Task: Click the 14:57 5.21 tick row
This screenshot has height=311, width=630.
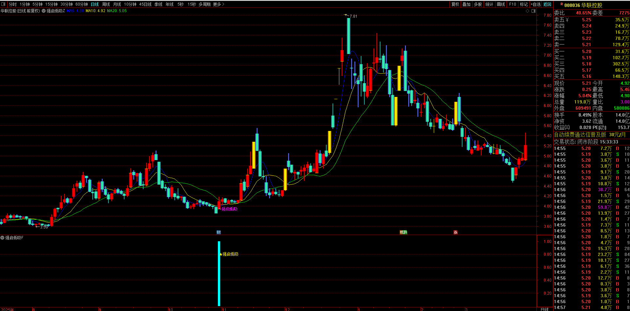Action: [592, 307]
